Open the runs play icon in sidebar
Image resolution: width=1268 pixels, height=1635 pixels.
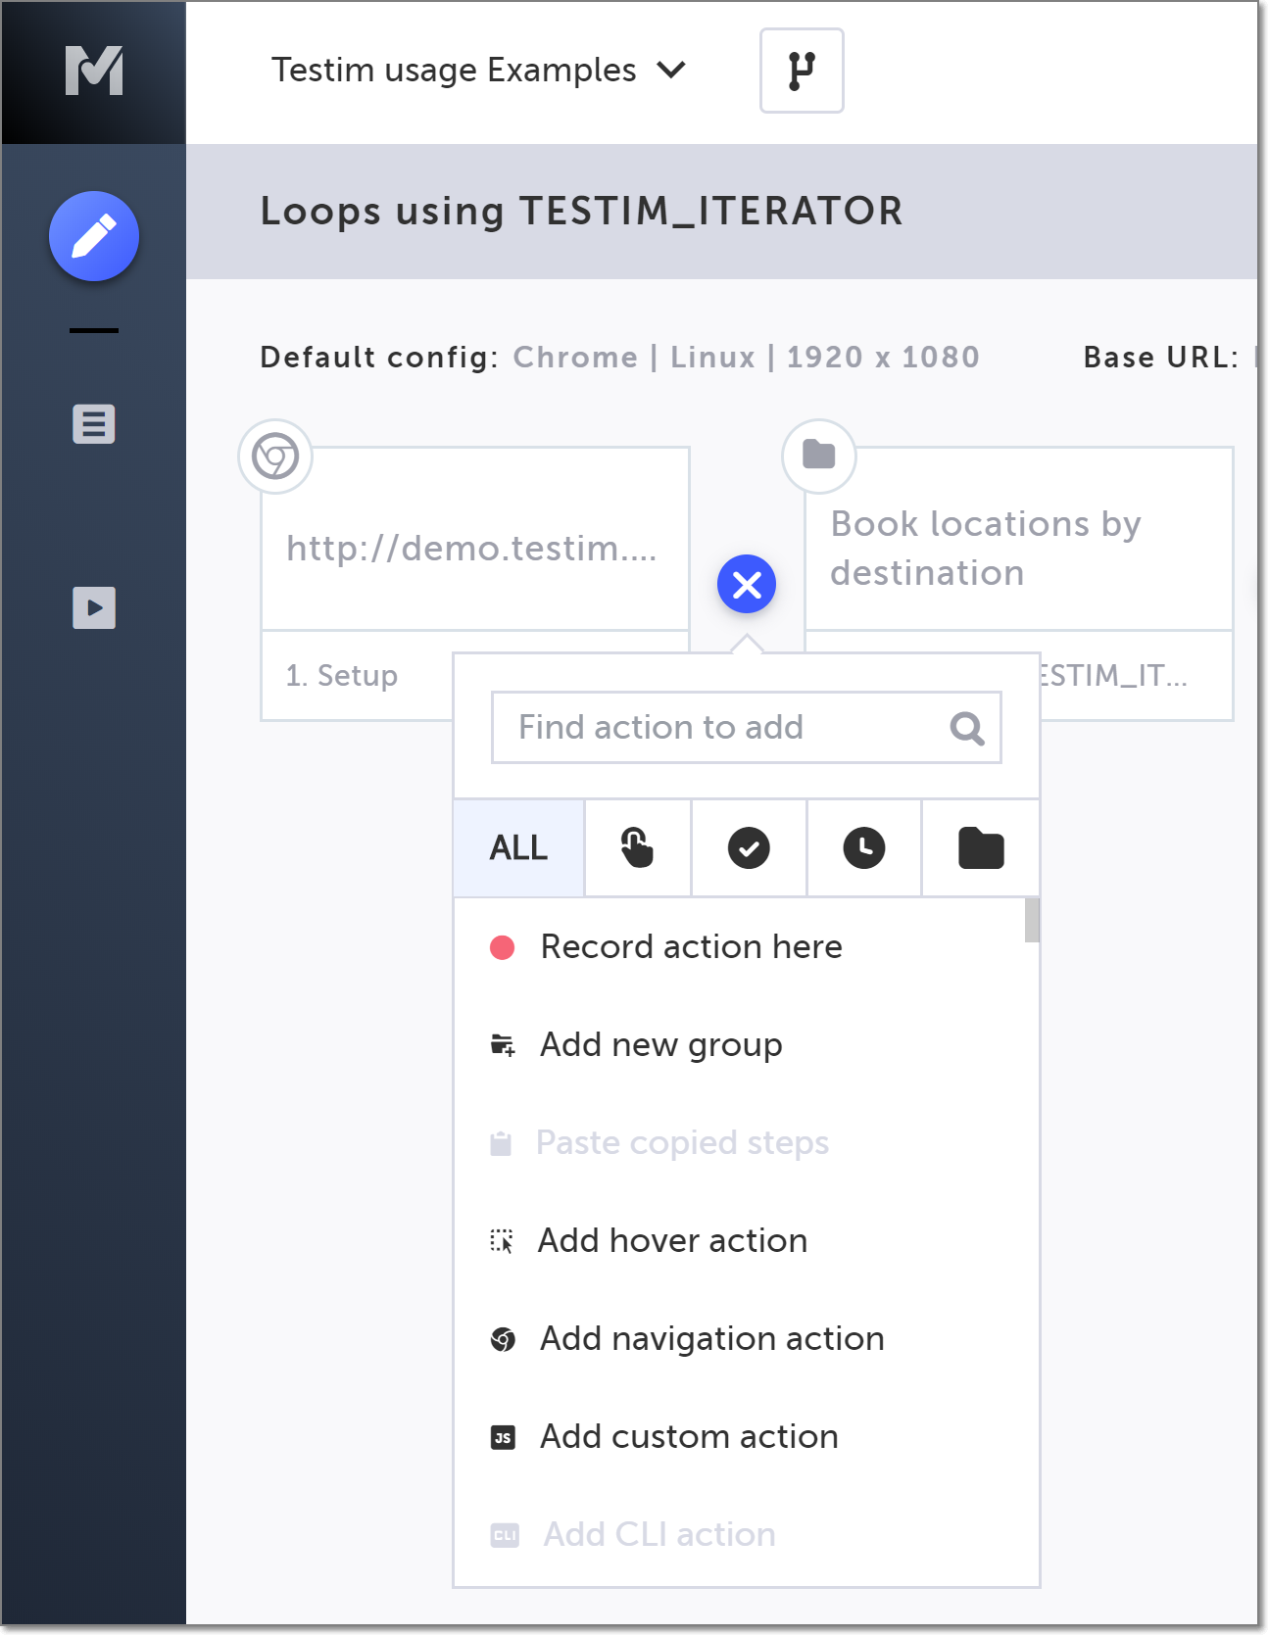point(94,607)
